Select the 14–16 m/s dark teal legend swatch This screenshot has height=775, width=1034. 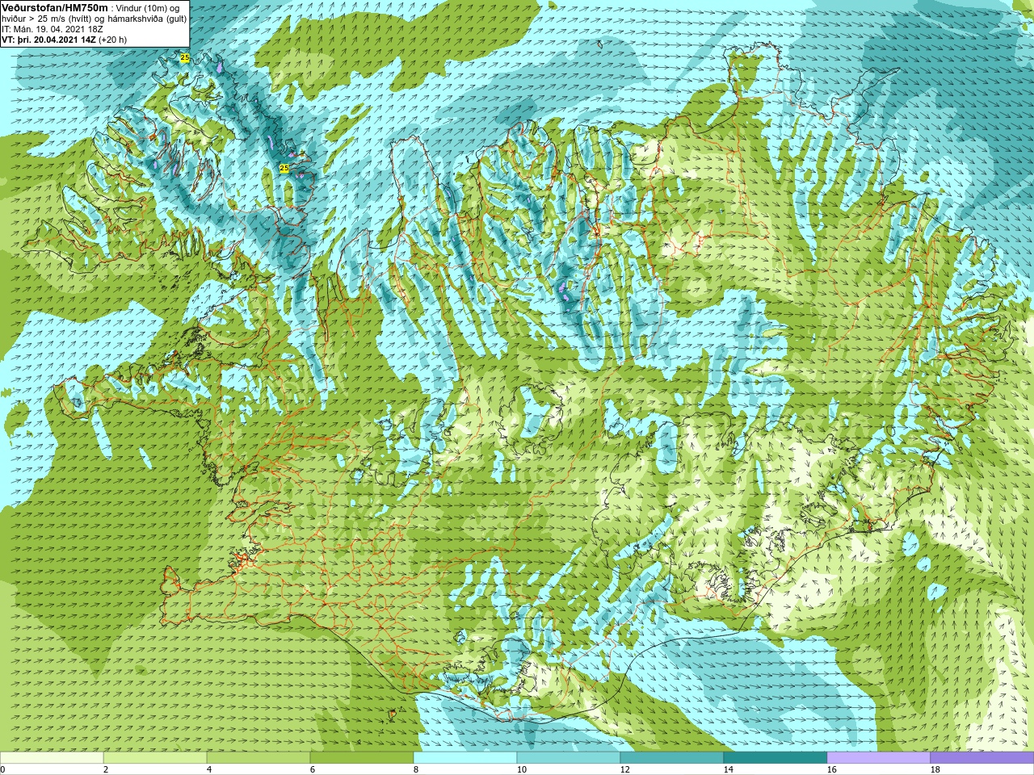775,757
